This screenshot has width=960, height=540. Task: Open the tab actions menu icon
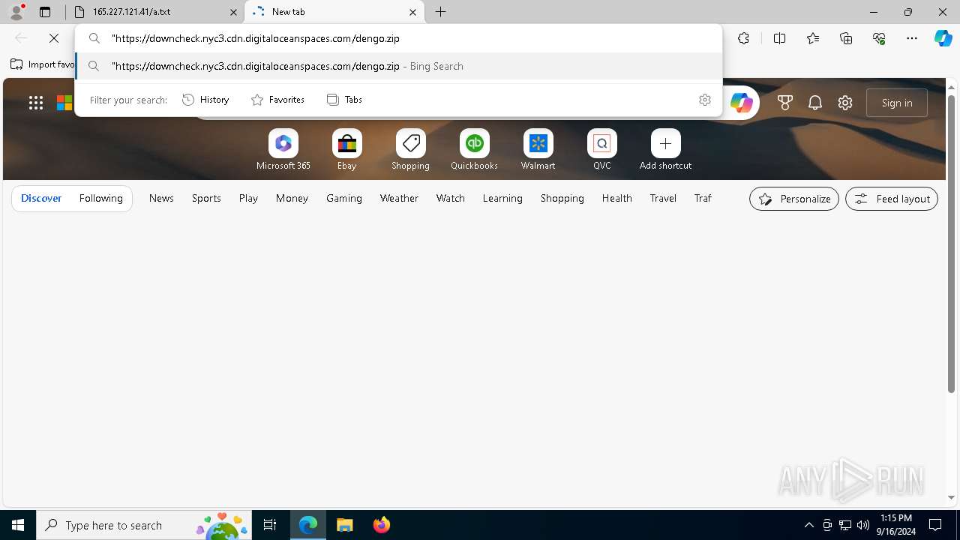point(45,12)
